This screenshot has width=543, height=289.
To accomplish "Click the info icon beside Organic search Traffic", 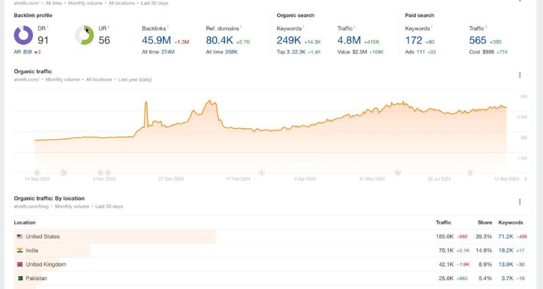I will click(354, 26).
